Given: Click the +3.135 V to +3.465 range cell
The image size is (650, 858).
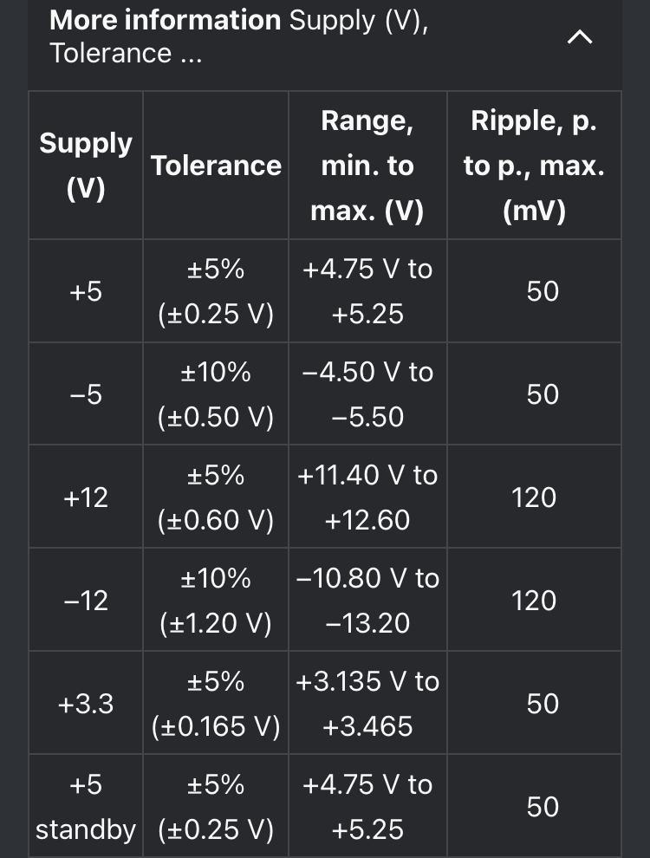Looking at the screenshot, I should (x=367, y=703).
